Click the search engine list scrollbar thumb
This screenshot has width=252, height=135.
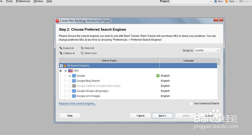click(x=218, y=64)
